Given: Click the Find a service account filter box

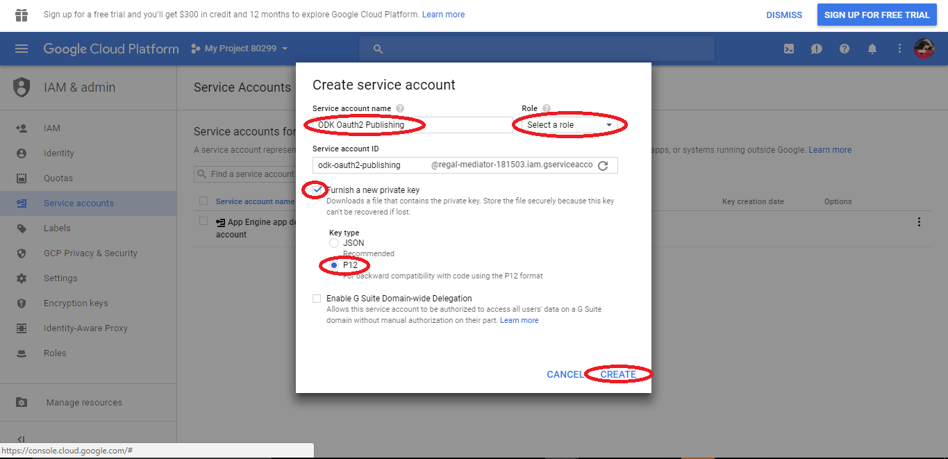Looking at the screenshot, I should pos(244,174).
